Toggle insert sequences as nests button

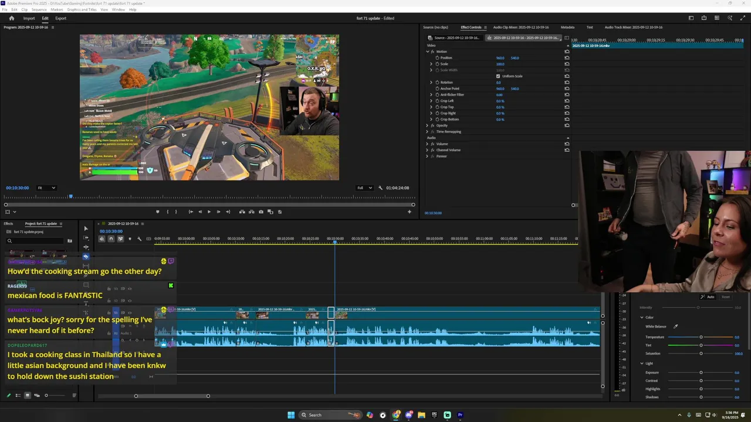click(102, 239)
